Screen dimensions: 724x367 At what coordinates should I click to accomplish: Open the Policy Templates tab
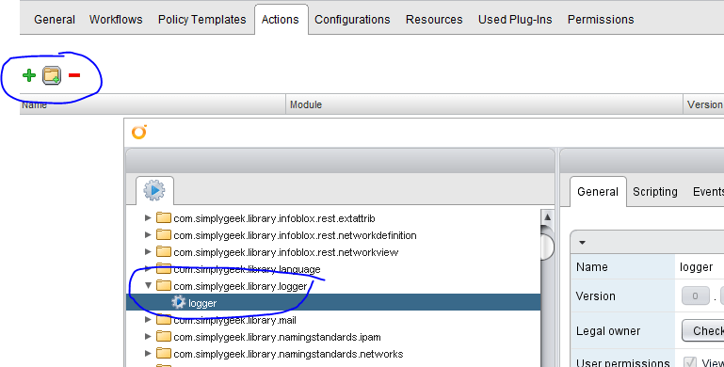(x=201, y=20)
